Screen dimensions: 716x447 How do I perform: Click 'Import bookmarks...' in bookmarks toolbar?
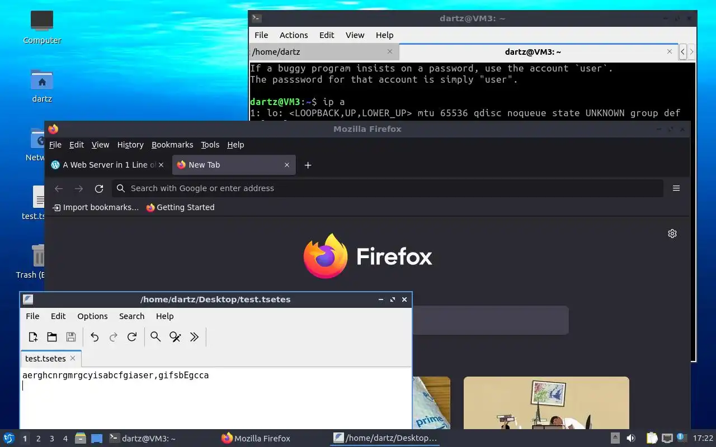[x=95, y=207]
